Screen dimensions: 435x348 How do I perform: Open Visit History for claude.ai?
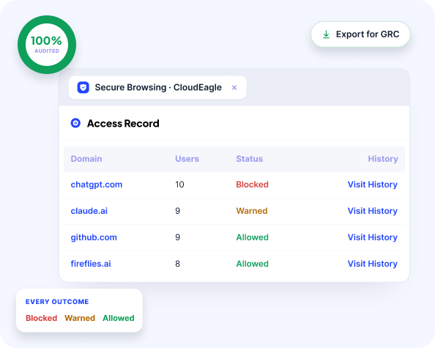coord(373,211)
